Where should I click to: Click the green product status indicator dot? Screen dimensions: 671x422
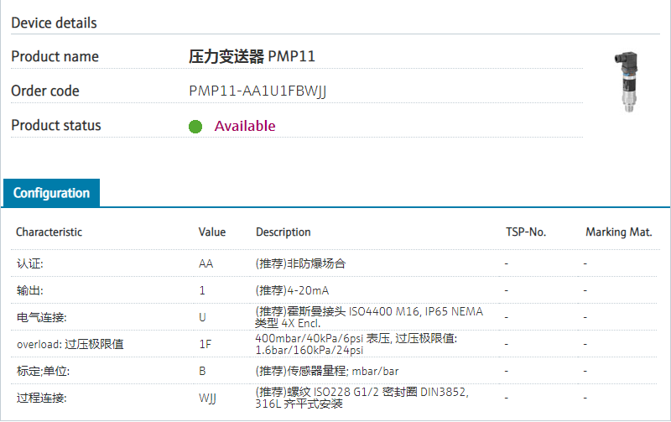[195, 127]
